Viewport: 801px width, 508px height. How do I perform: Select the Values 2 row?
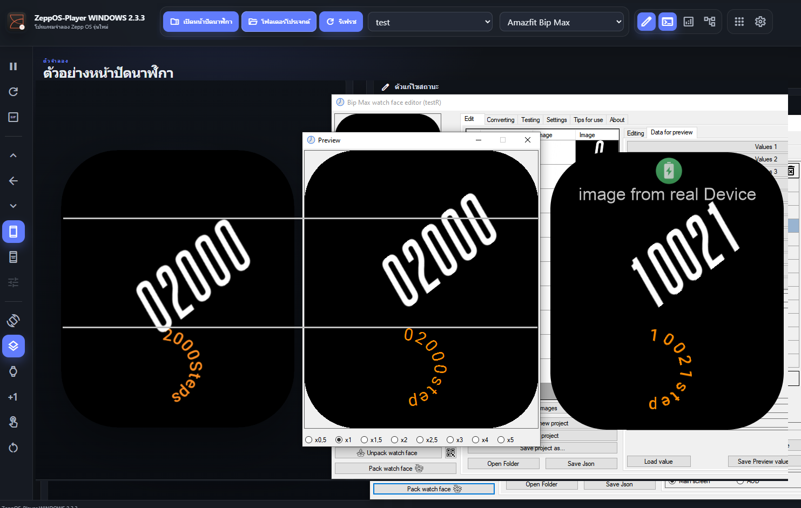766,159
